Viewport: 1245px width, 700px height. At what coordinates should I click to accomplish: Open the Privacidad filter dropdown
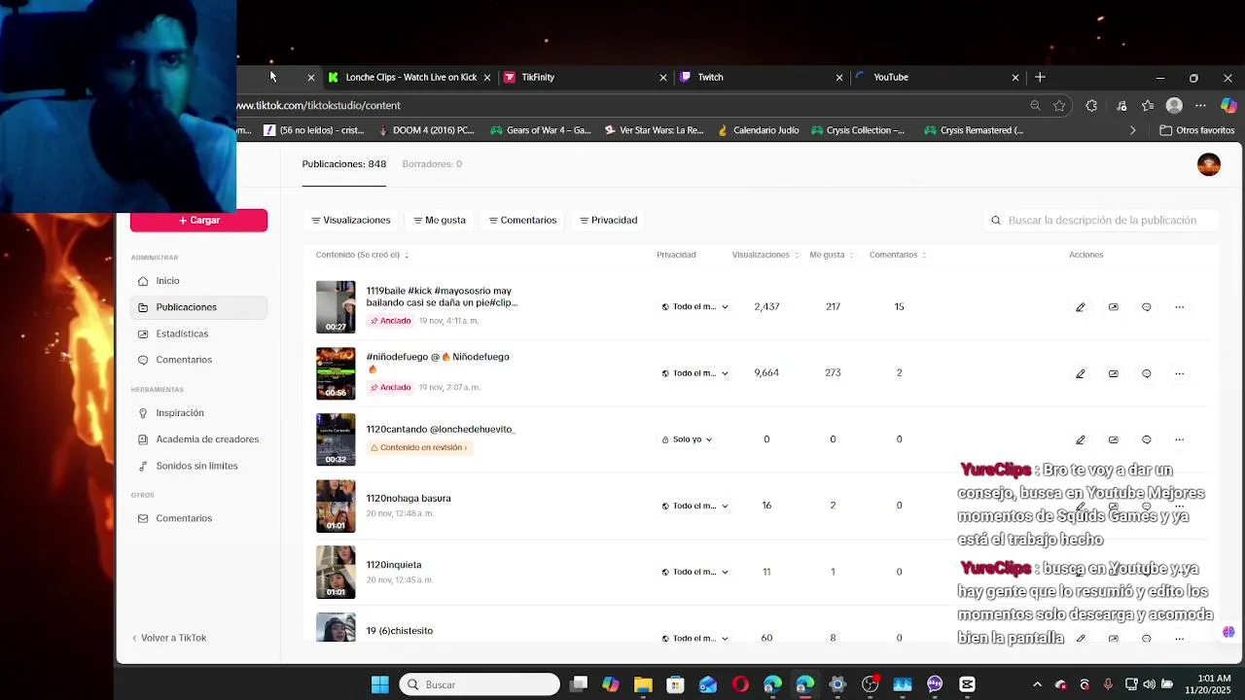(609, 220)
